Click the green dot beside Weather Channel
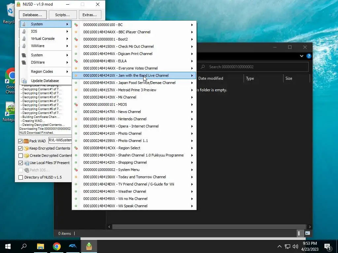Screen dimensions: 338x253 76,191
